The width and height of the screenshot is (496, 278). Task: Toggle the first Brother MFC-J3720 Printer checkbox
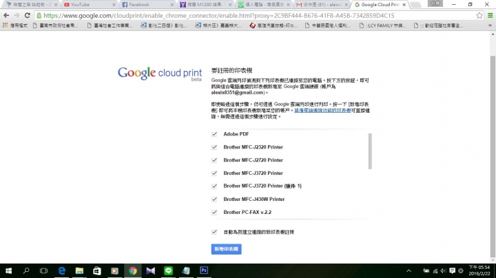click(214, 173)
